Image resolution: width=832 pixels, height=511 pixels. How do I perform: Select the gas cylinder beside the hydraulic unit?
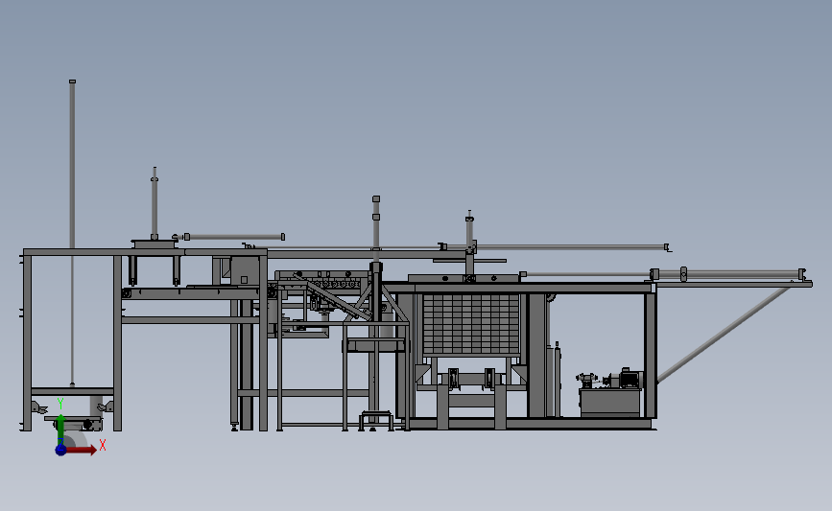(557, 379)
